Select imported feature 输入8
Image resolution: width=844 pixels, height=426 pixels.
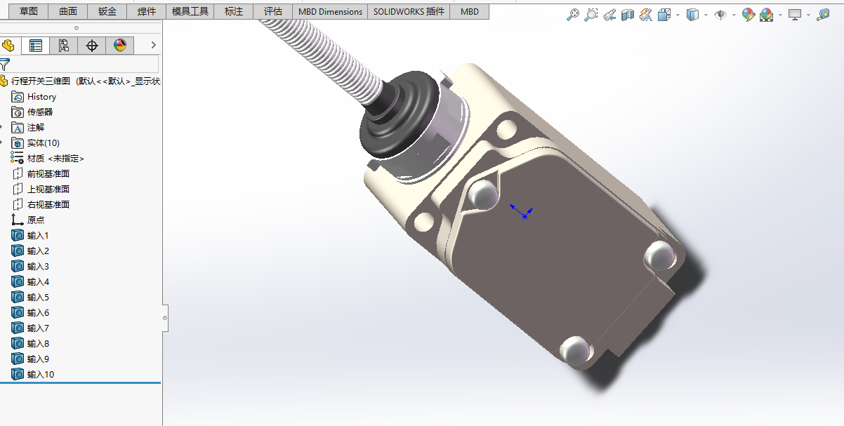(x=30, y=344)
